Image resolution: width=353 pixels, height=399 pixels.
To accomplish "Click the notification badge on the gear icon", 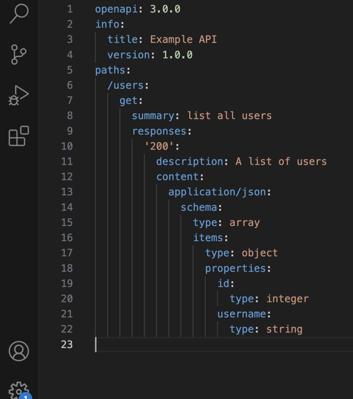I will pos(25,396).
